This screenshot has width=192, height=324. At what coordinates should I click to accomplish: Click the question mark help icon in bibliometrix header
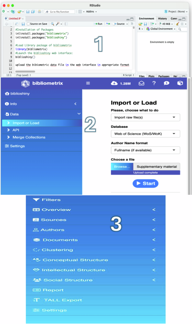pyautogui.click(x=154, y=83)
